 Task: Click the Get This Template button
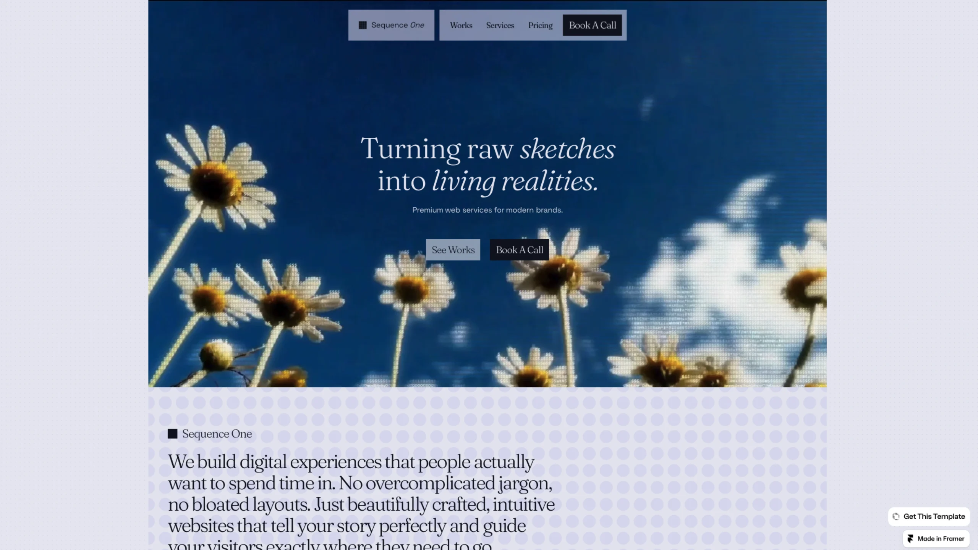pos(929,516)
